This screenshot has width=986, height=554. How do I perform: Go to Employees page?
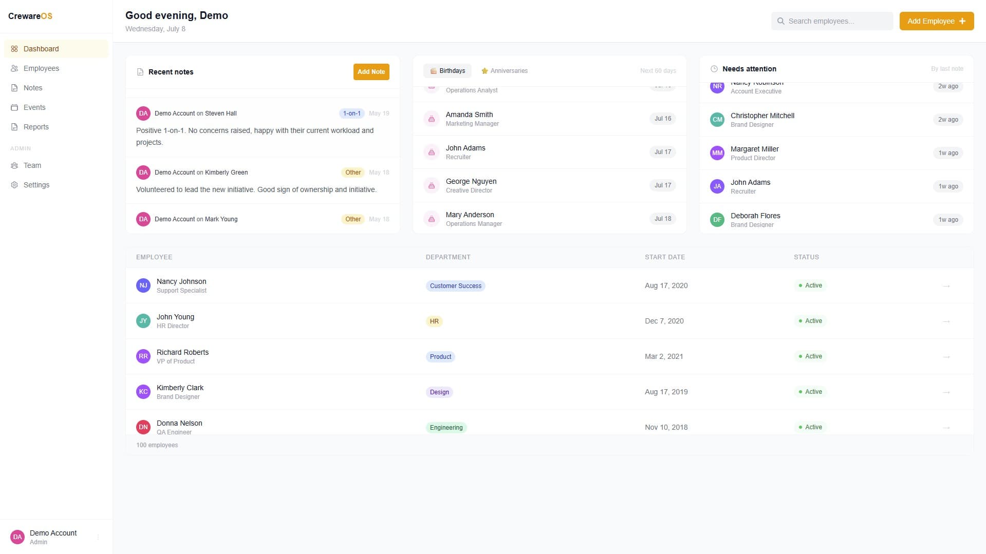click(x=56, y=68)
